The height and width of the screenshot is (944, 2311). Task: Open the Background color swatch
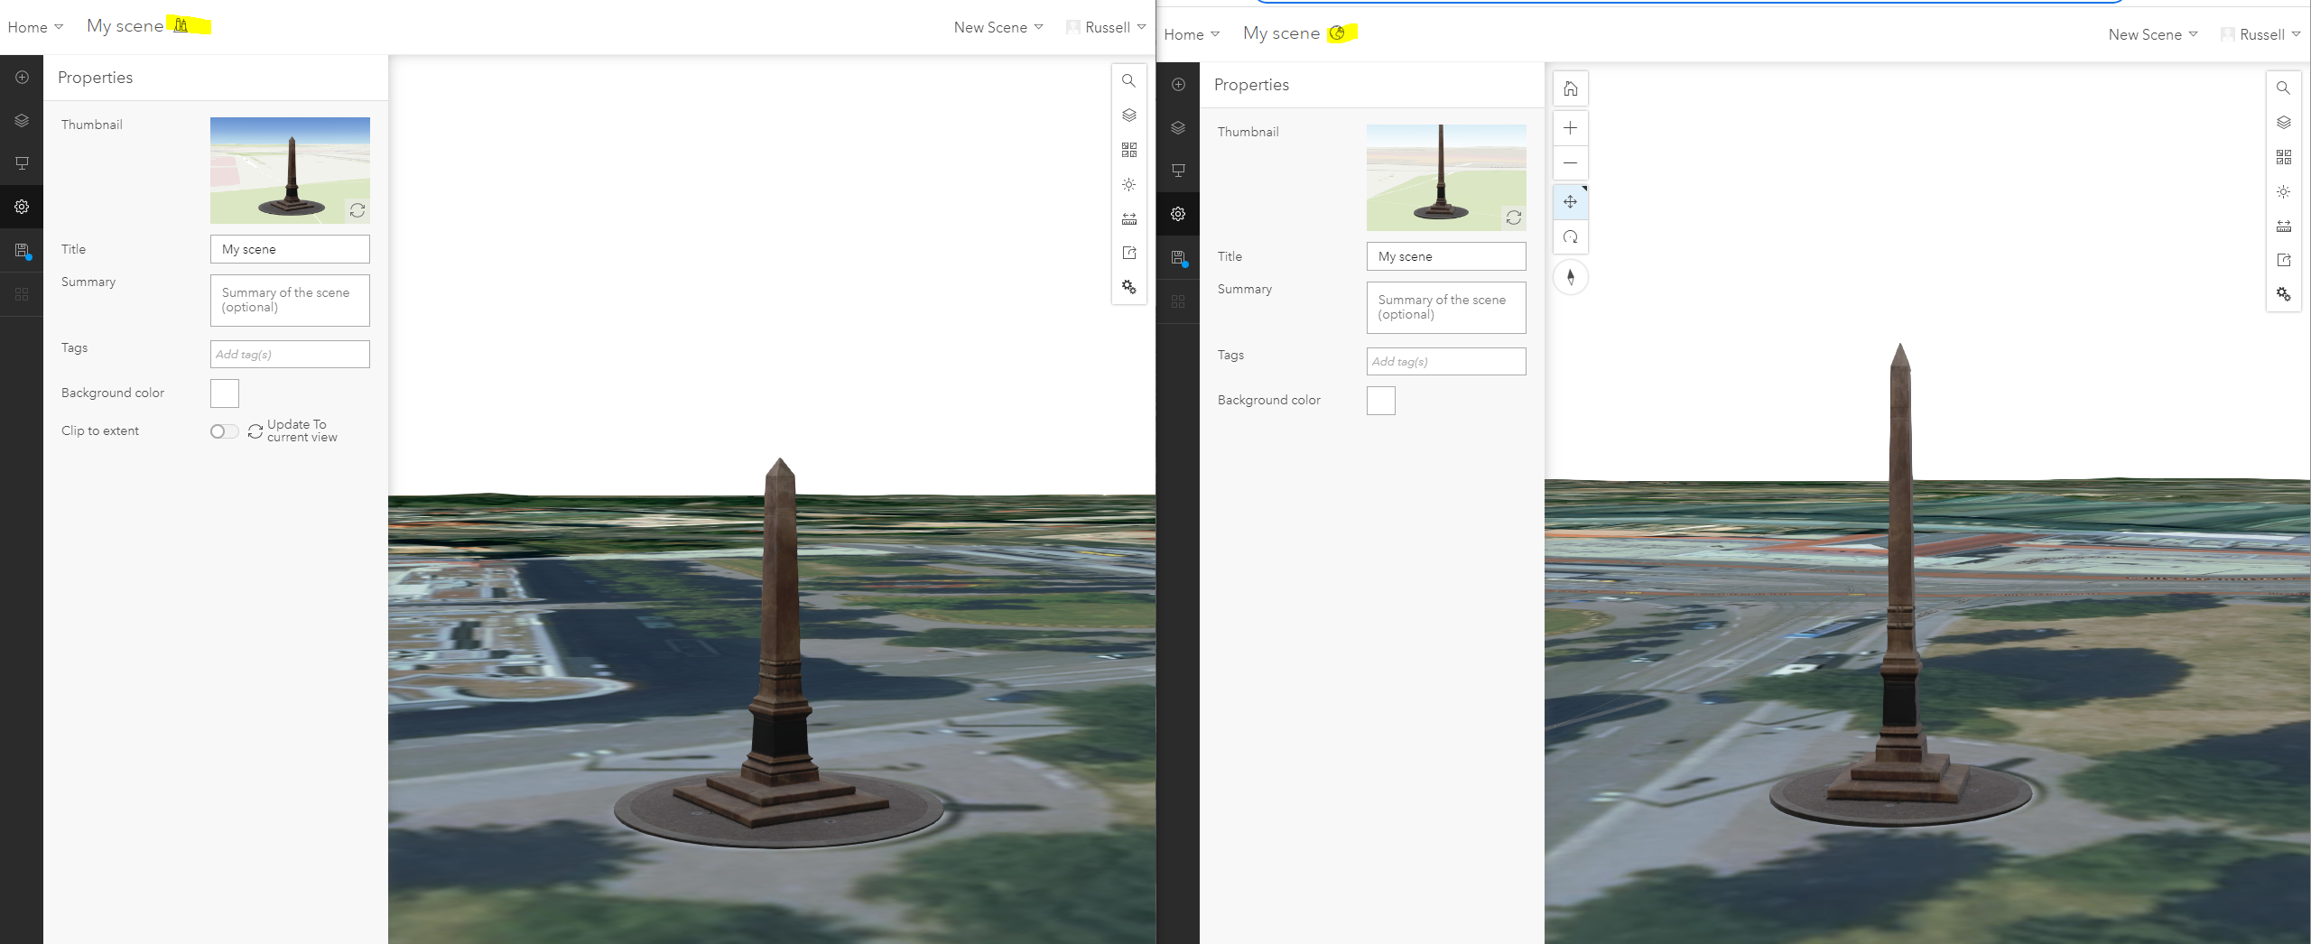(224, 393)
